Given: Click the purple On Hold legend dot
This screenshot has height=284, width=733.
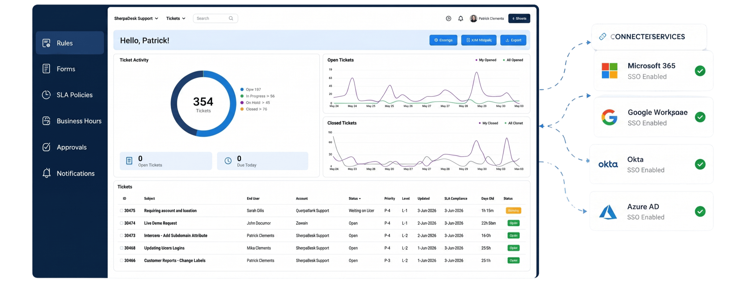Looking at the screenshot, I should [242, 103].
